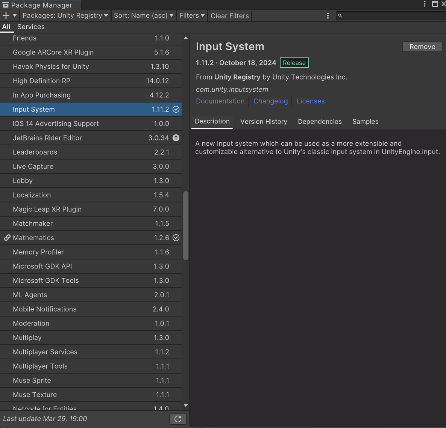
Task: Select the iOS 14 Advertising Support package
Action: [91, 124]
